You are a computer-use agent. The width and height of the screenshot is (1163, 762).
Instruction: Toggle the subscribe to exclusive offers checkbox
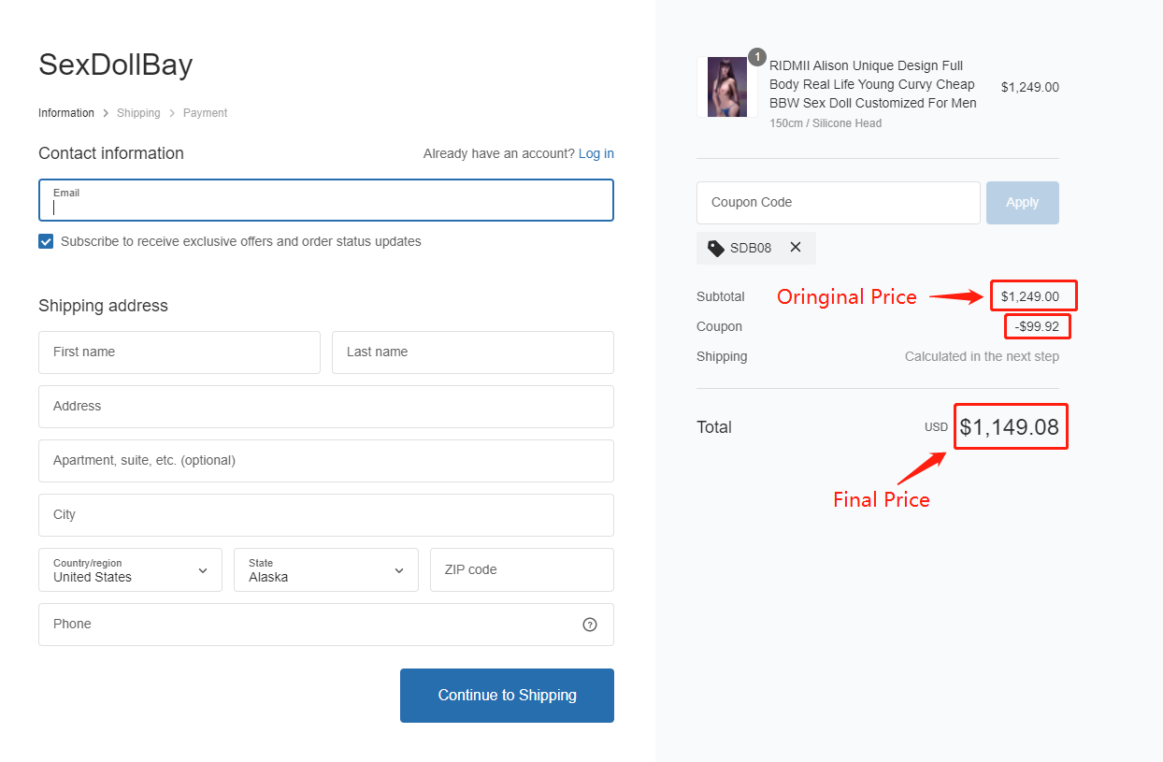coord(46,241)
